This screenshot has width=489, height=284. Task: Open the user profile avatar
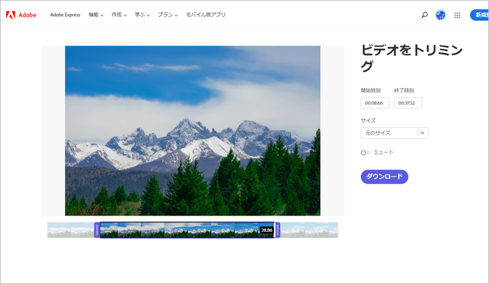[441, 15]
